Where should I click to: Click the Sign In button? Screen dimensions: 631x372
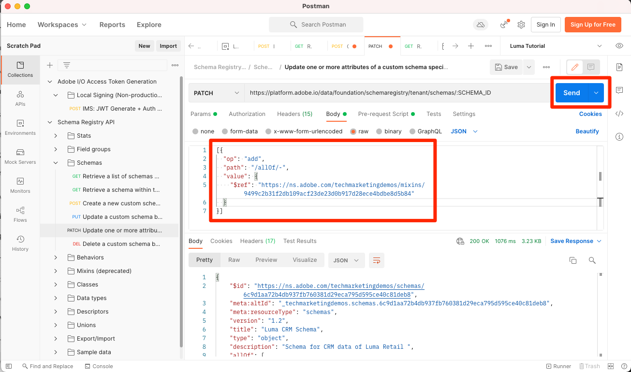[546, 25]
